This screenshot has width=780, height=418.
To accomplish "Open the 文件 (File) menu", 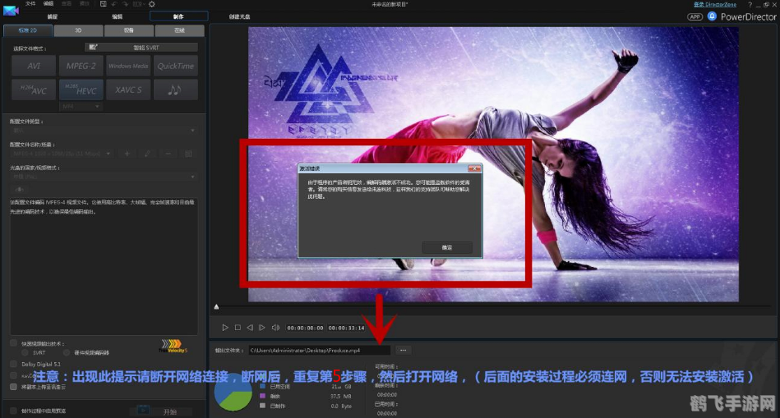I will pos(30,4).
